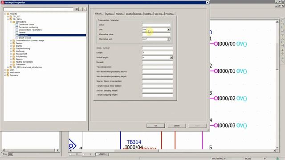Click Source: Sleeve cross-section field
The height and width of the screenshot is (160, 285).
157,81
